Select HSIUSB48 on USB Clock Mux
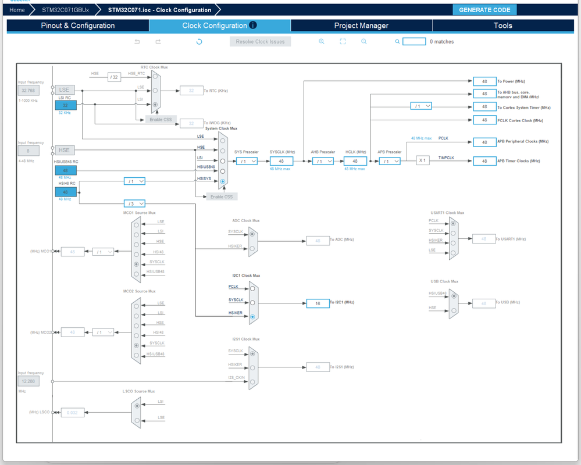Screen dimensions: 581x465 click(454, 296)
